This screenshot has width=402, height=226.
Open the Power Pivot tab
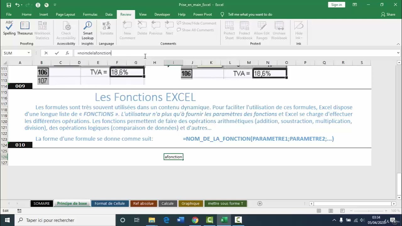click(203, 14)
